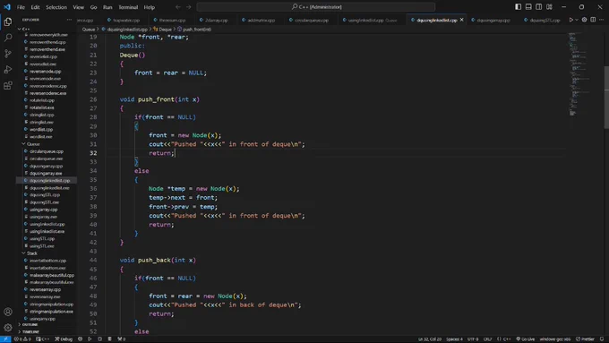Click Spaces: 4 indentation in status bar

[x=454, y=339]
